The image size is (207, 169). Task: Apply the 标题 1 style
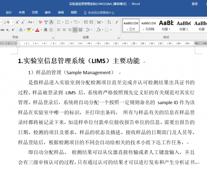point(166,26)
